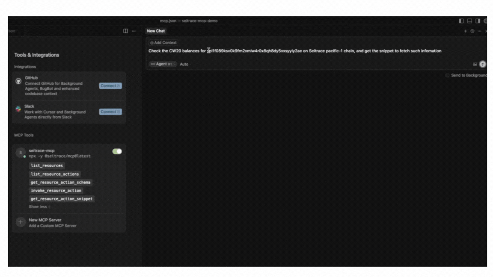493x277 pixels.
Task: Start a new chat with the plus icon
Action: click(466, 31)
